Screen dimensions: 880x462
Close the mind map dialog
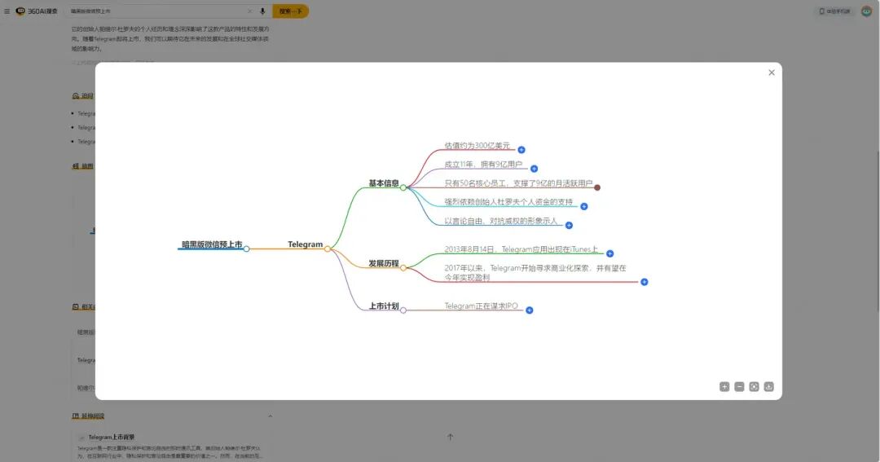point(772,73)
